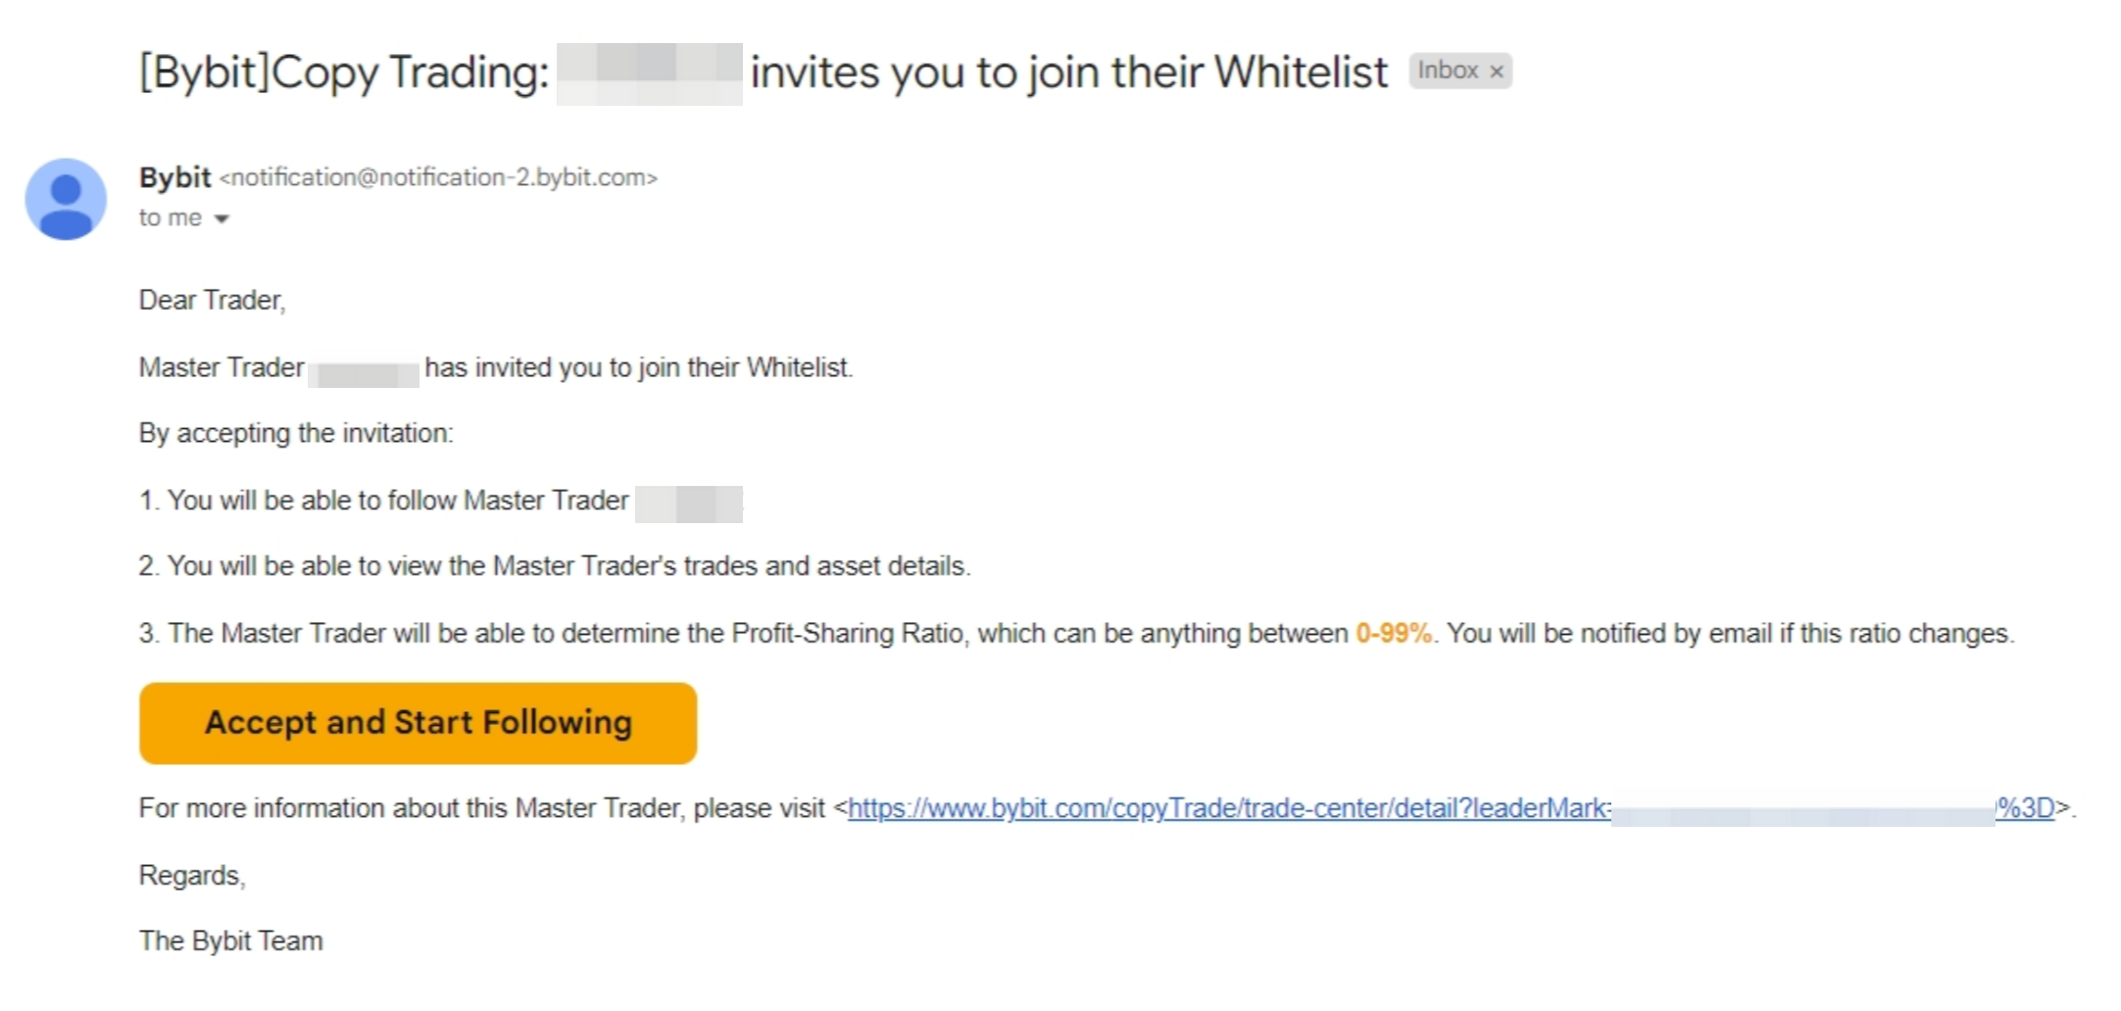The image size is (2121, 1011).
Task: Click the blurred trader name in the subject
Action: click(x=649, y=72)
